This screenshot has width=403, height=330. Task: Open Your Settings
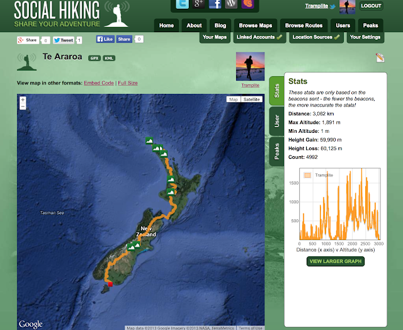365,37
